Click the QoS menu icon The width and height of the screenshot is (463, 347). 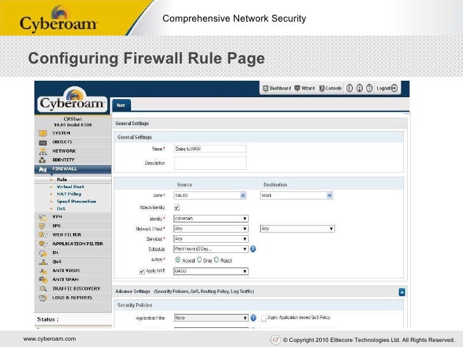(x=43, y=262)
